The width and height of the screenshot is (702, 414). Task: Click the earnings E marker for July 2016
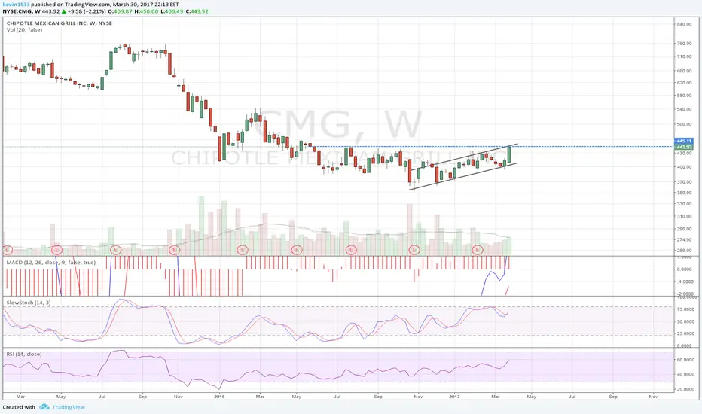351,250
